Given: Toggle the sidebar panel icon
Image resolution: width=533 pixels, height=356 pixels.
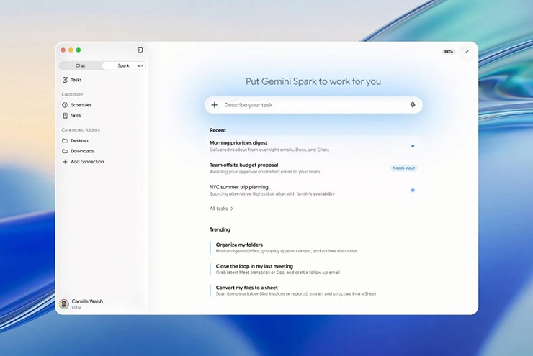Looking at the screenshot, I should tap(140, 50).
